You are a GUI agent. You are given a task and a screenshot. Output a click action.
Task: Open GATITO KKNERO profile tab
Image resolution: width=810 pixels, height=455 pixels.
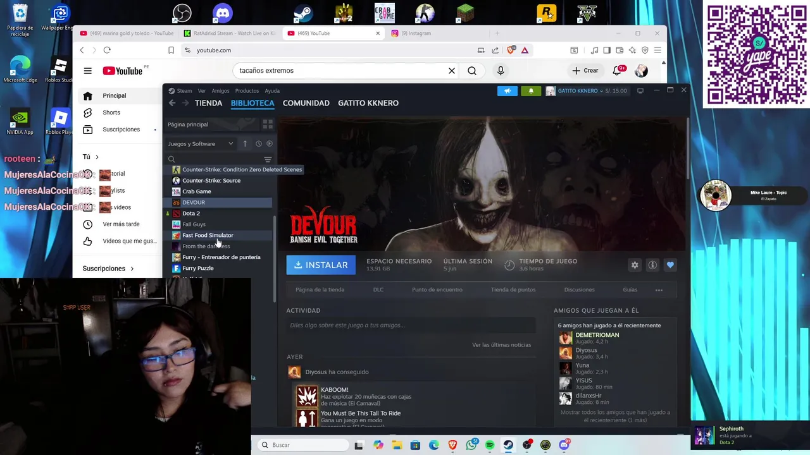click(x=368, y=103)
